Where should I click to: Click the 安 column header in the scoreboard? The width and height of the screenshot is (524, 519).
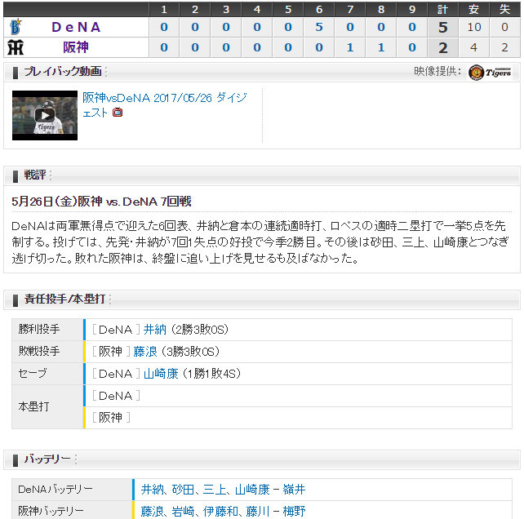point(474,9)
